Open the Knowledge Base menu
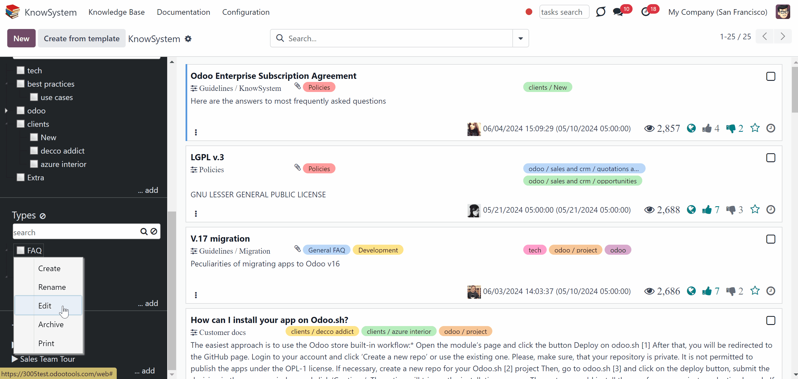Viewport: 798px width, 379px height. click(116, 12)
